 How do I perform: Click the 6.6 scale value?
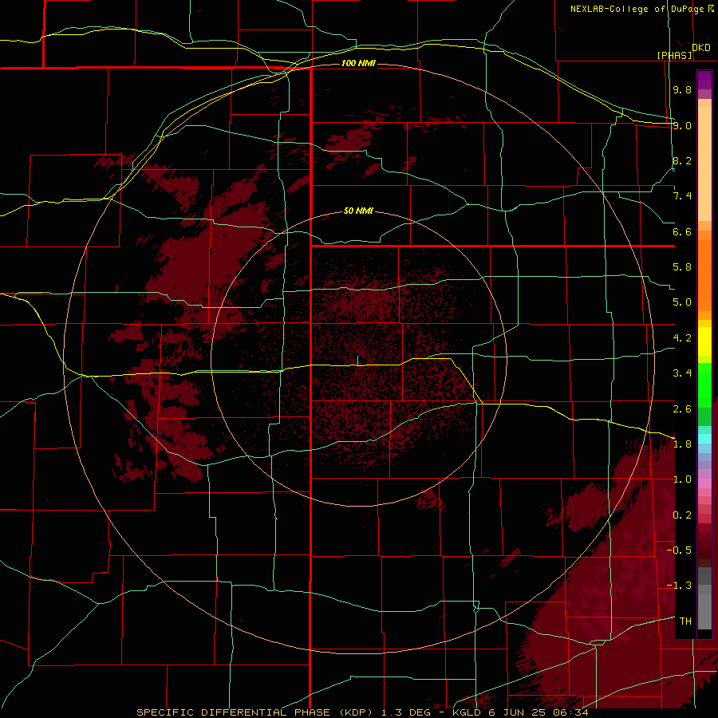(682, 231)
